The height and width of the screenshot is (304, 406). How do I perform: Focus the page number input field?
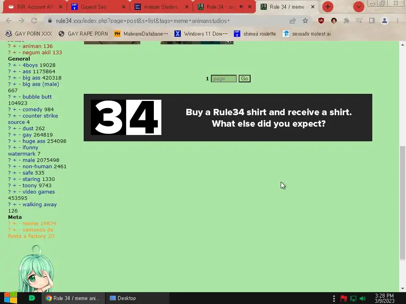tap(224, 79)
